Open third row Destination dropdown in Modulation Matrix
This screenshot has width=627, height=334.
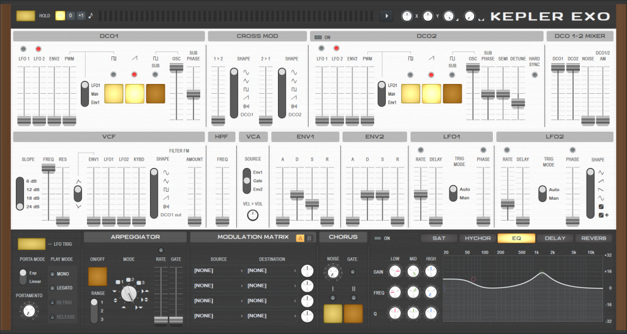272,301
